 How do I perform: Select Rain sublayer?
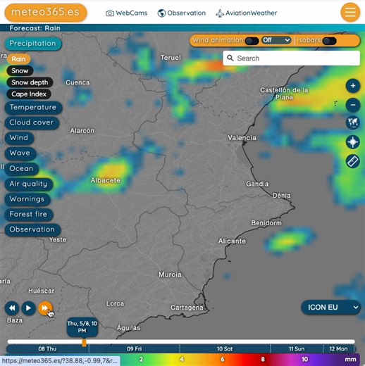pyautogui.click(x=18, y=59)
